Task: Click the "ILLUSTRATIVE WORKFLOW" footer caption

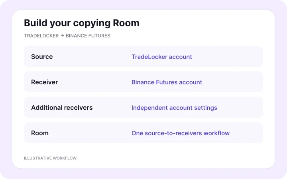Action: [x=50, y=158]
